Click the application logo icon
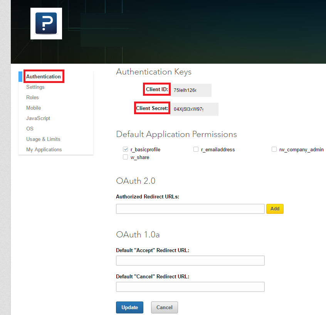 tap(46, 23)
